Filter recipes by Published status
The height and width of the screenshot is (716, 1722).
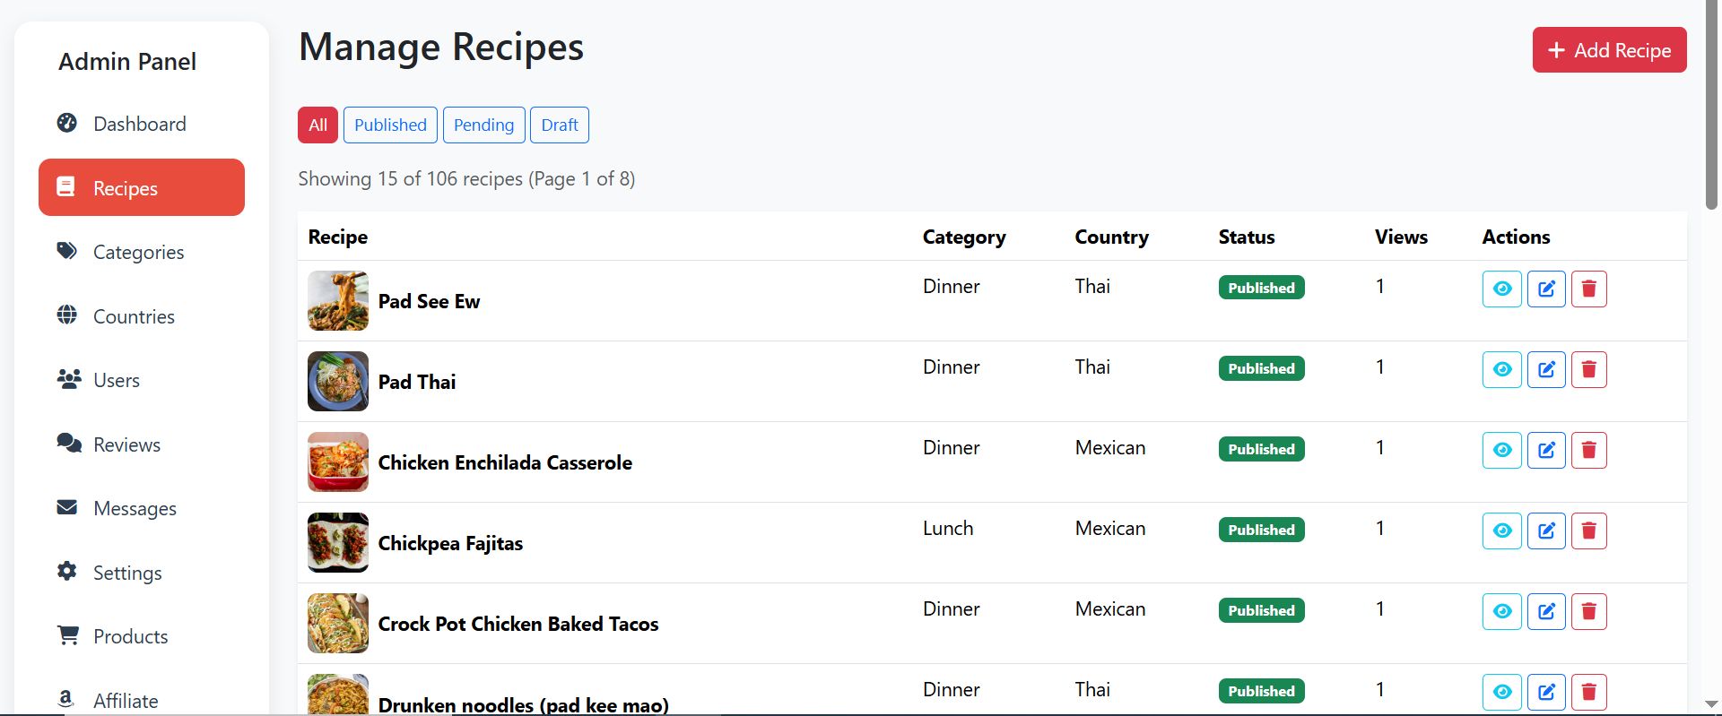(390, 125)
